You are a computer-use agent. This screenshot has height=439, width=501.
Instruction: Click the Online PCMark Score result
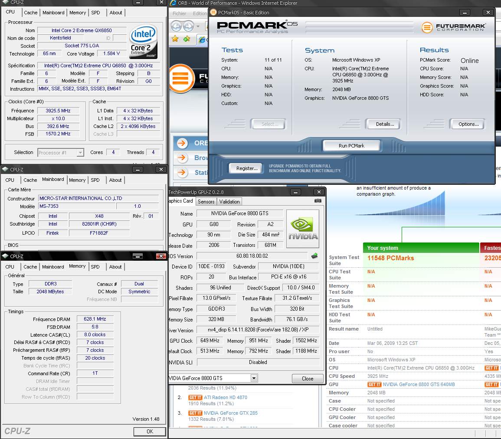click(469, 61)
